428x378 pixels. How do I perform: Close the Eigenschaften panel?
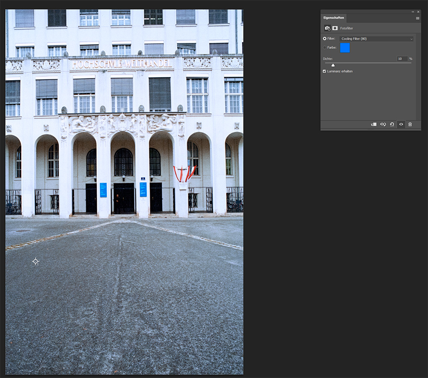pyautogui.click(x=418, y=12)
